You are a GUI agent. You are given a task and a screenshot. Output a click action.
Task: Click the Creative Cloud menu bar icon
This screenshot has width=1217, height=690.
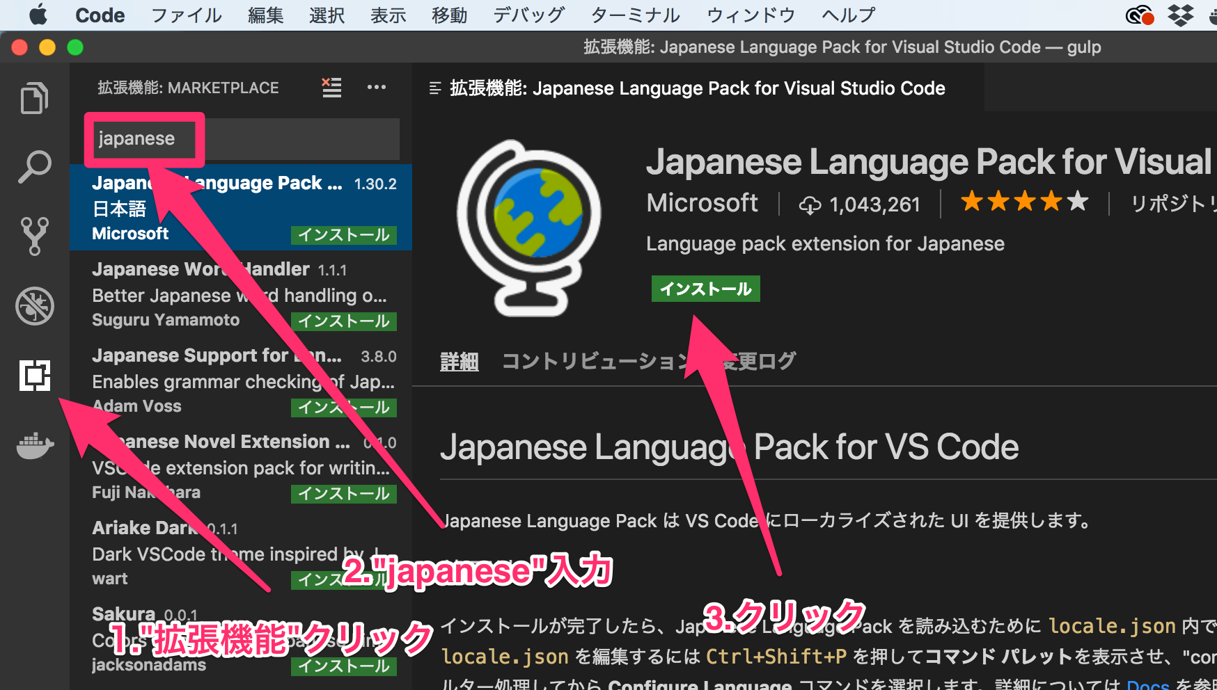coord(1140,15)
